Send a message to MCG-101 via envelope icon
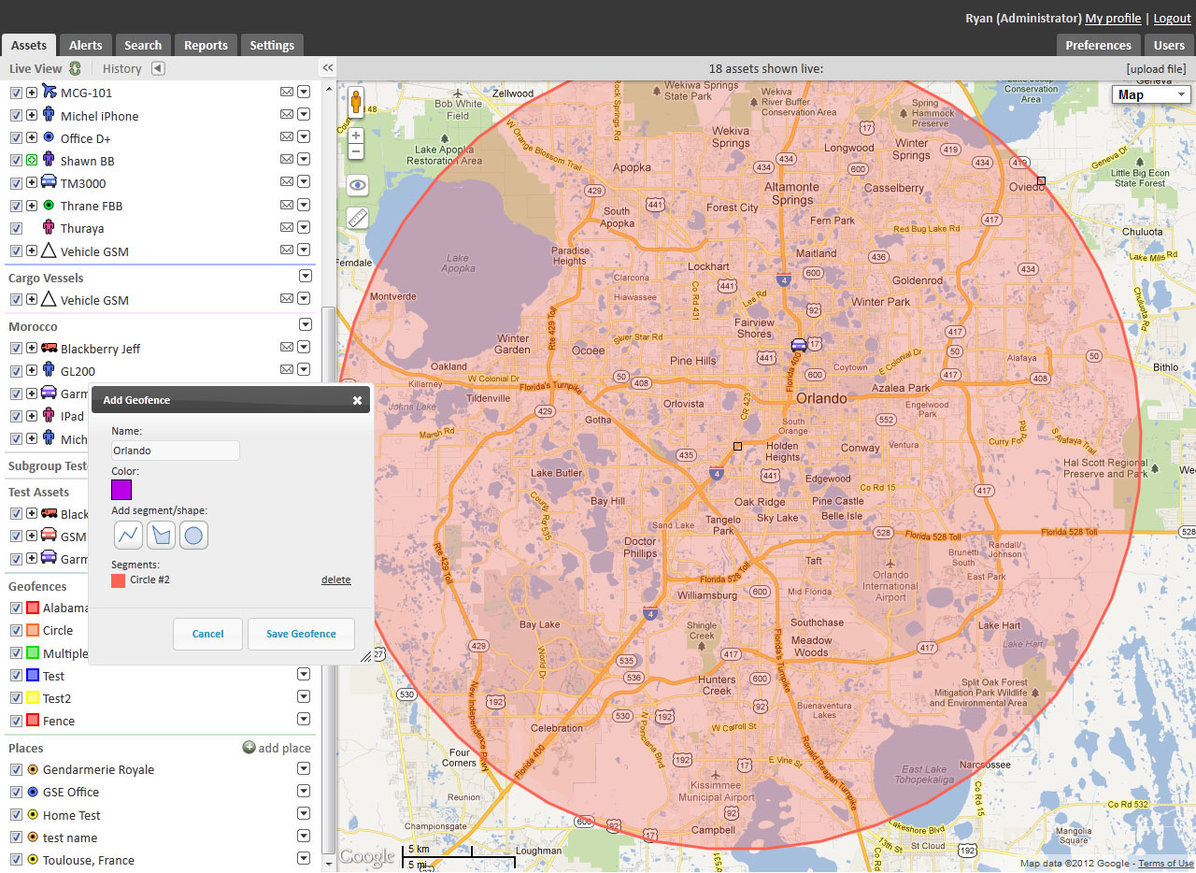Screen dimensions: 1196x873 coord(286,93)
